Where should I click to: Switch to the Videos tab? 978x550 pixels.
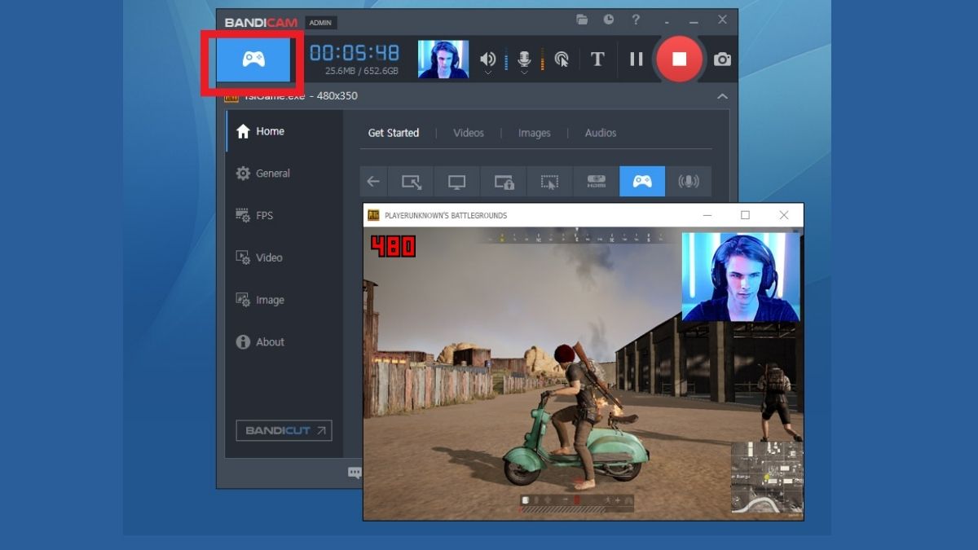pyautogui.click(x=469, y=133)
